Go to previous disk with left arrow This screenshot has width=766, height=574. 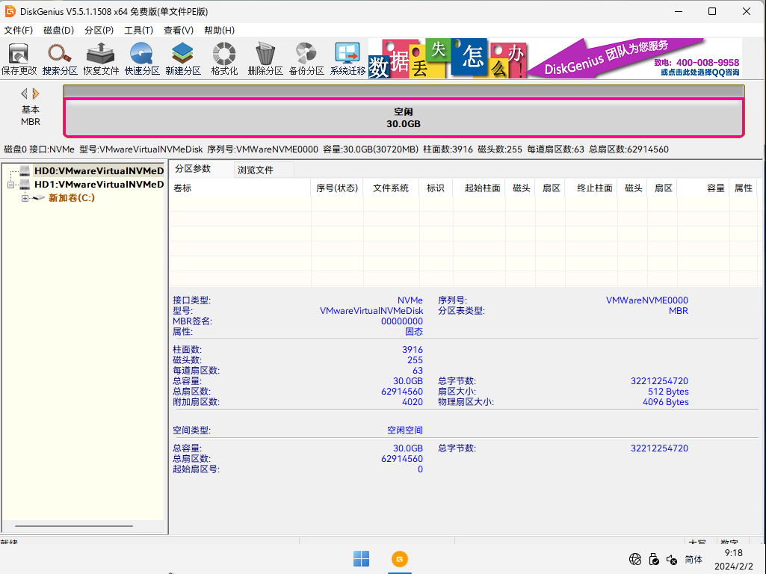[24, 93]
